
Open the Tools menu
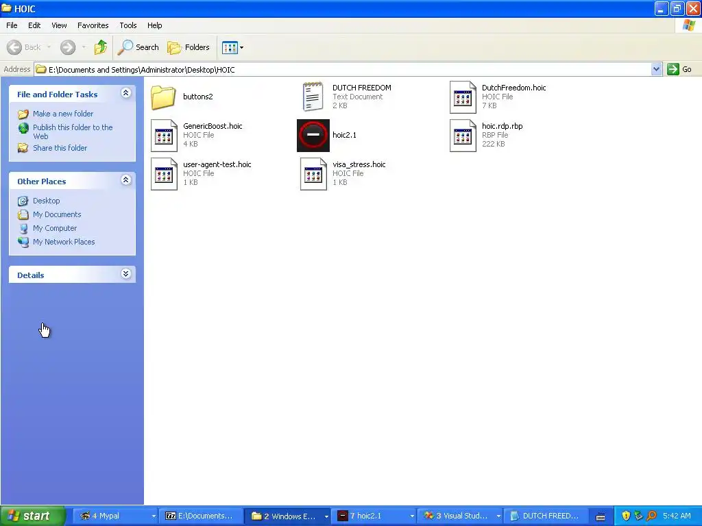(128, 25)
